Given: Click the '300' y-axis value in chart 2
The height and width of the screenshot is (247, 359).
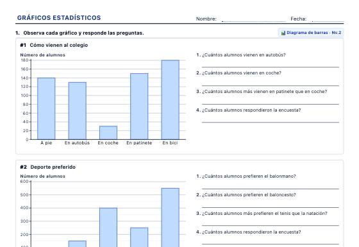Looking at the screenshot, I should [24, 221].
